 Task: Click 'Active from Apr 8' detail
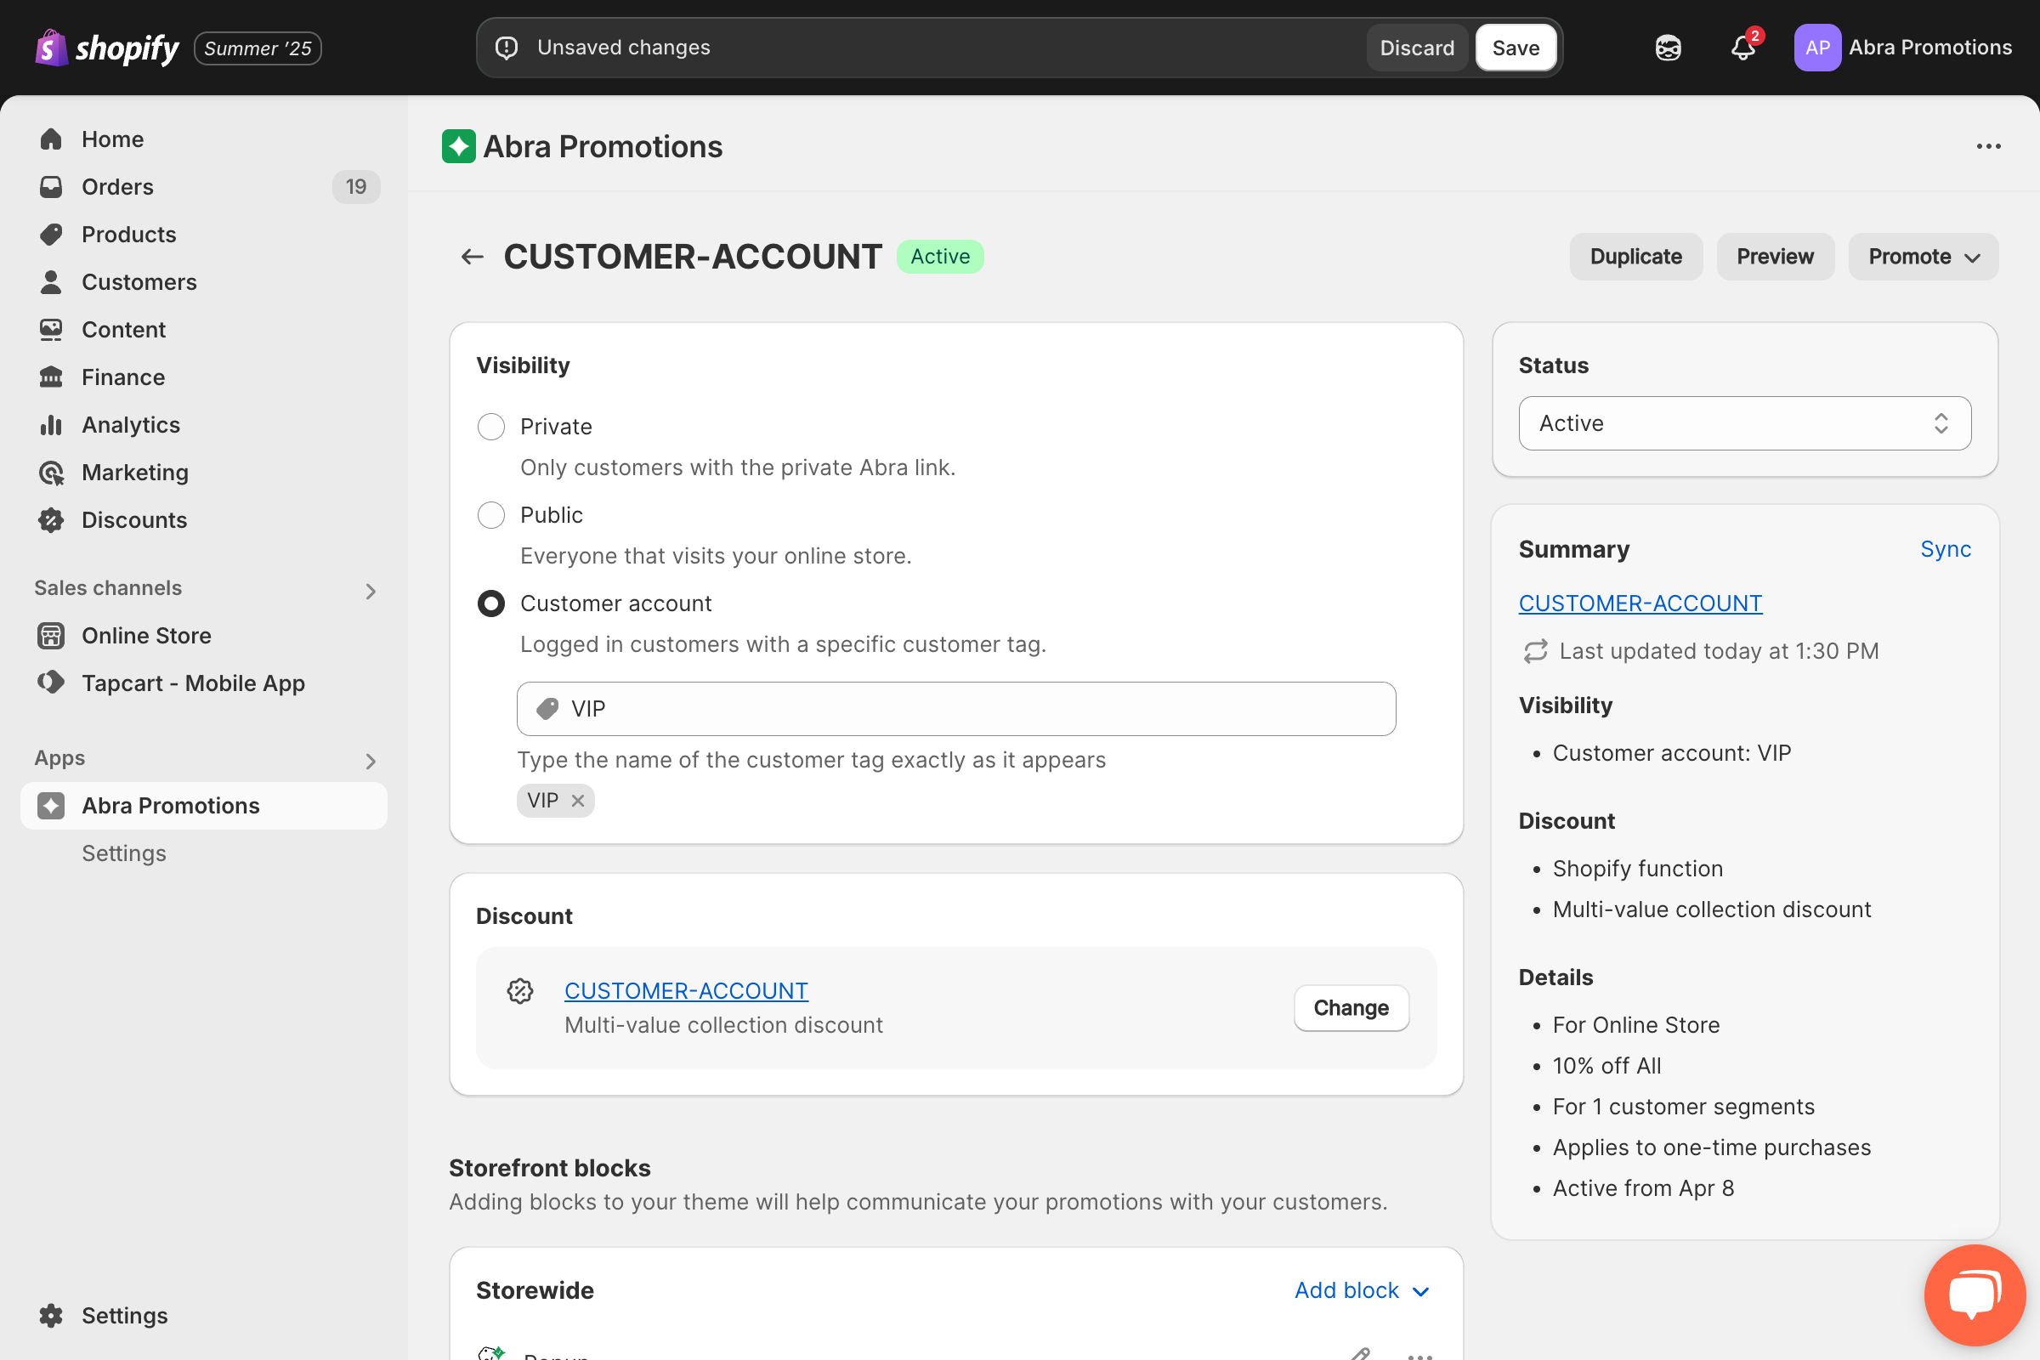[1643, 1188]
